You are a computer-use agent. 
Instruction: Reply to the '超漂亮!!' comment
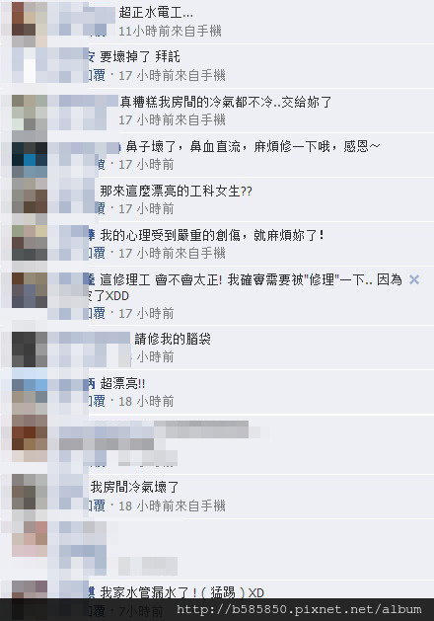(x=96, y=401)
